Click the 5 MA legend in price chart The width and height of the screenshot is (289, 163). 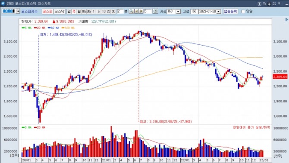pyautogui.click(x=27, y=28)
